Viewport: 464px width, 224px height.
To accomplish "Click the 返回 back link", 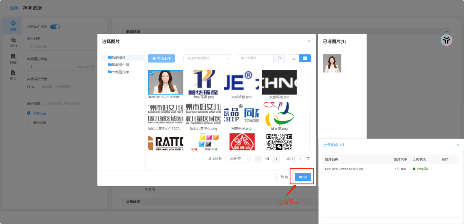I will point(12,8).
